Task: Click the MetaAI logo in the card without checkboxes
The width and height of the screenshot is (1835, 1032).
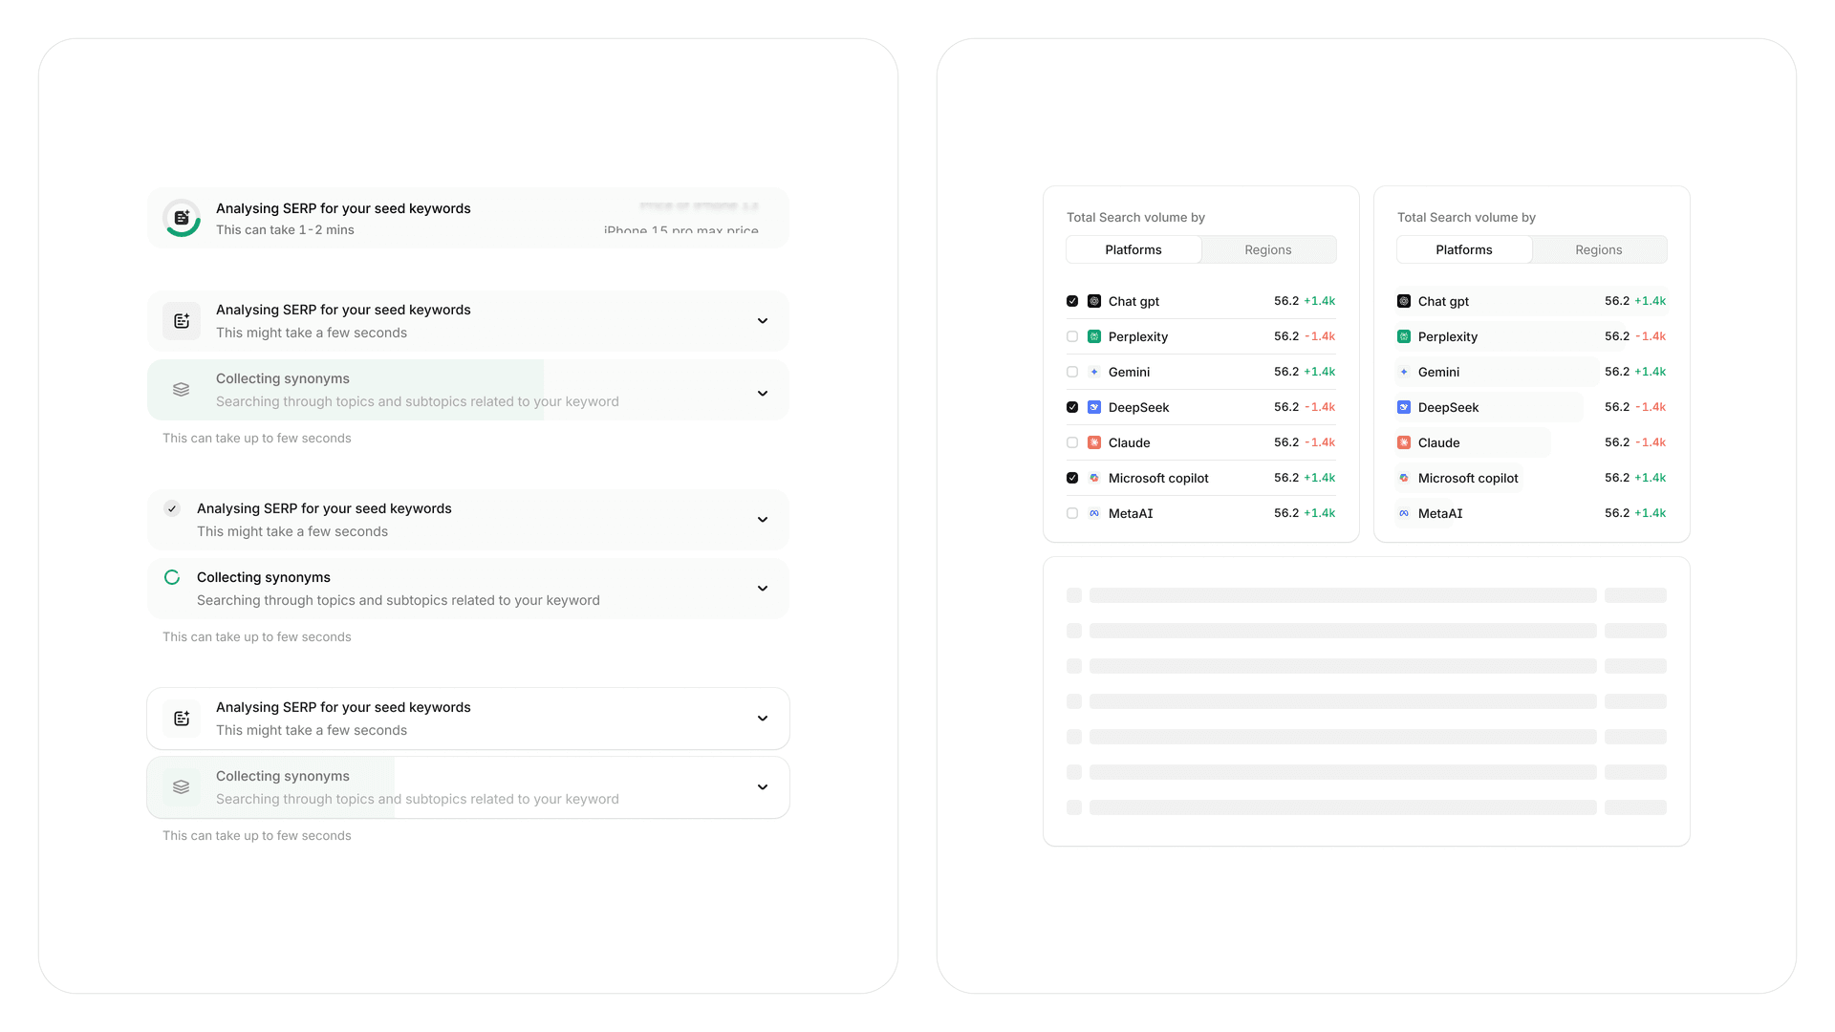Action: (x=1404, y=513)
